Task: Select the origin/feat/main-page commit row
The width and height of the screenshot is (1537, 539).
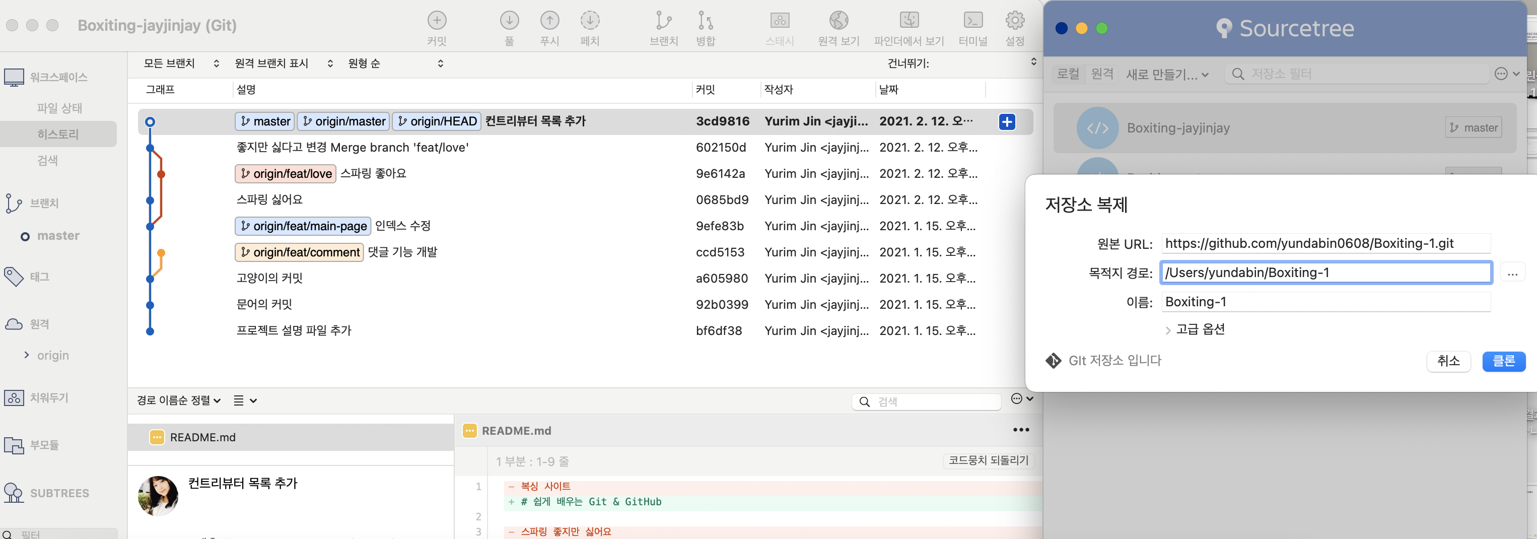Action: (585, 226)
